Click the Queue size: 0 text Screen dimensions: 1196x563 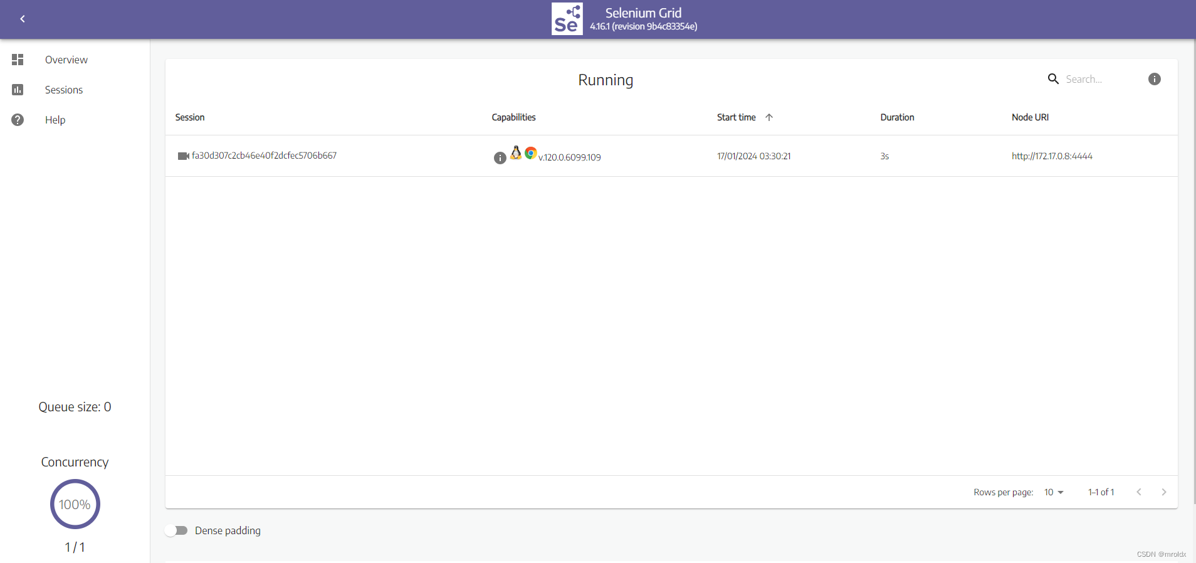[75, 407]
